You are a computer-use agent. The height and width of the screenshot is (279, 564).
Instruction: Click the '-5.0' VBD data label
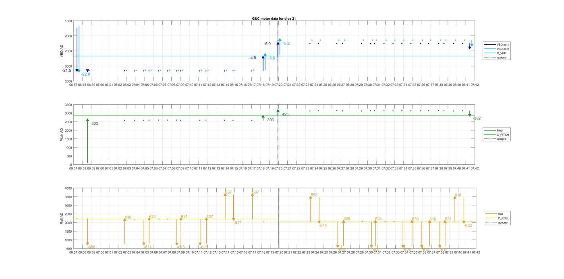[267, 44]
